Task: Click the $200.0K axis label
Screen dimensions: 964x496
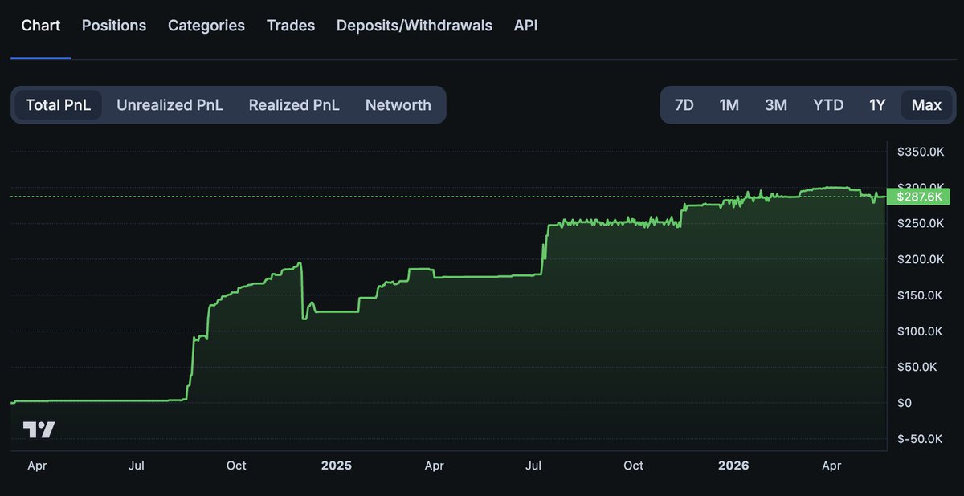Action: 920,259
